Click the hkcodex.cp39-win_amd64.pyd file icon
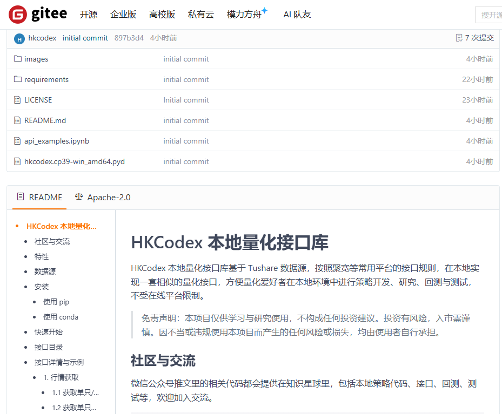This screenshot has width=502, height=414. coord(17,161)
